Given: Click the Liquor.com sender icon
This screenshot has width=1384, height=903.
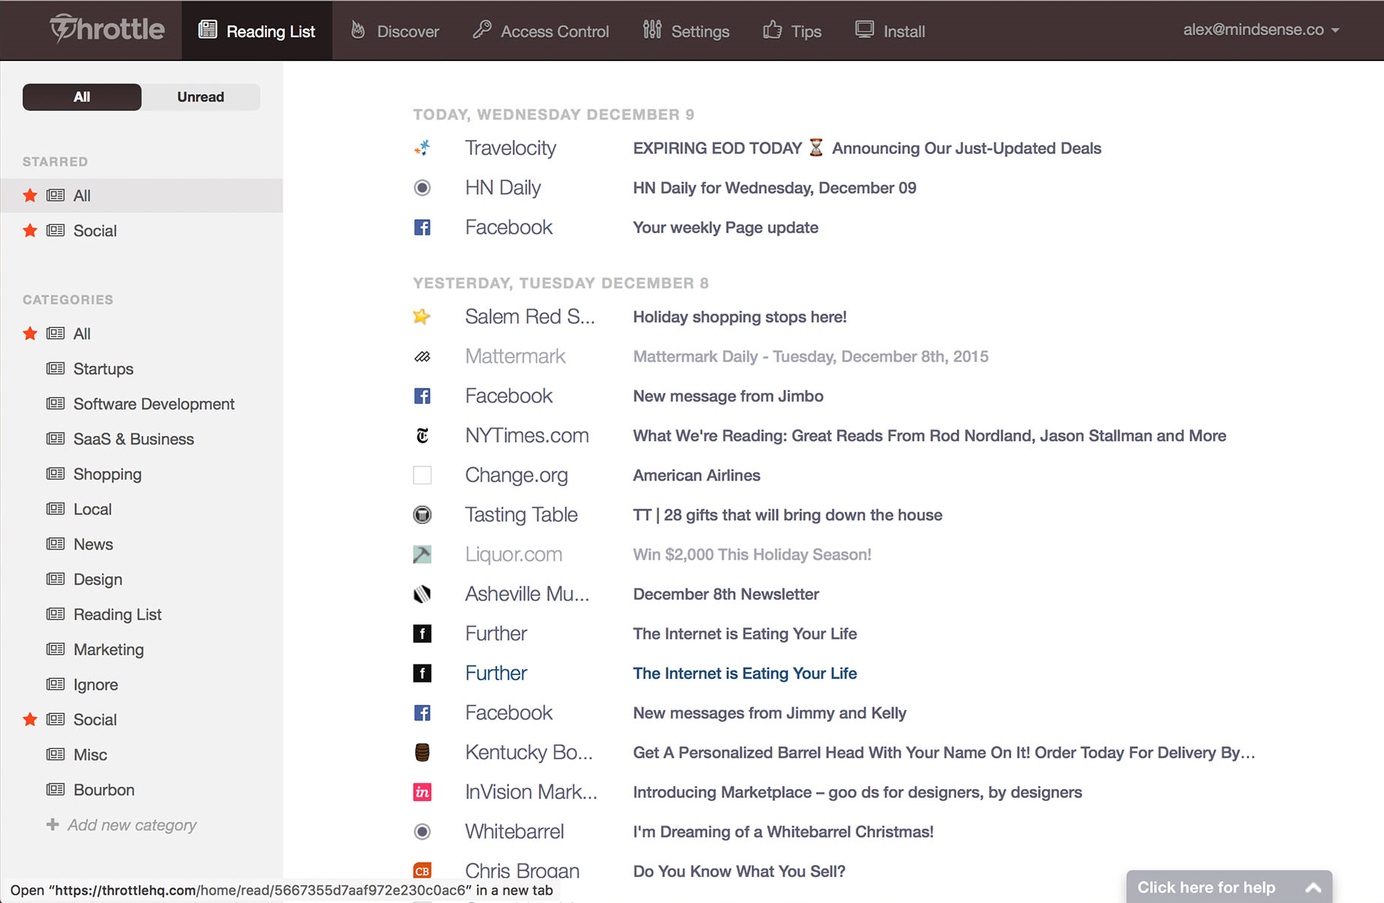Looking at the screenshot, I should tap(422, 554).
